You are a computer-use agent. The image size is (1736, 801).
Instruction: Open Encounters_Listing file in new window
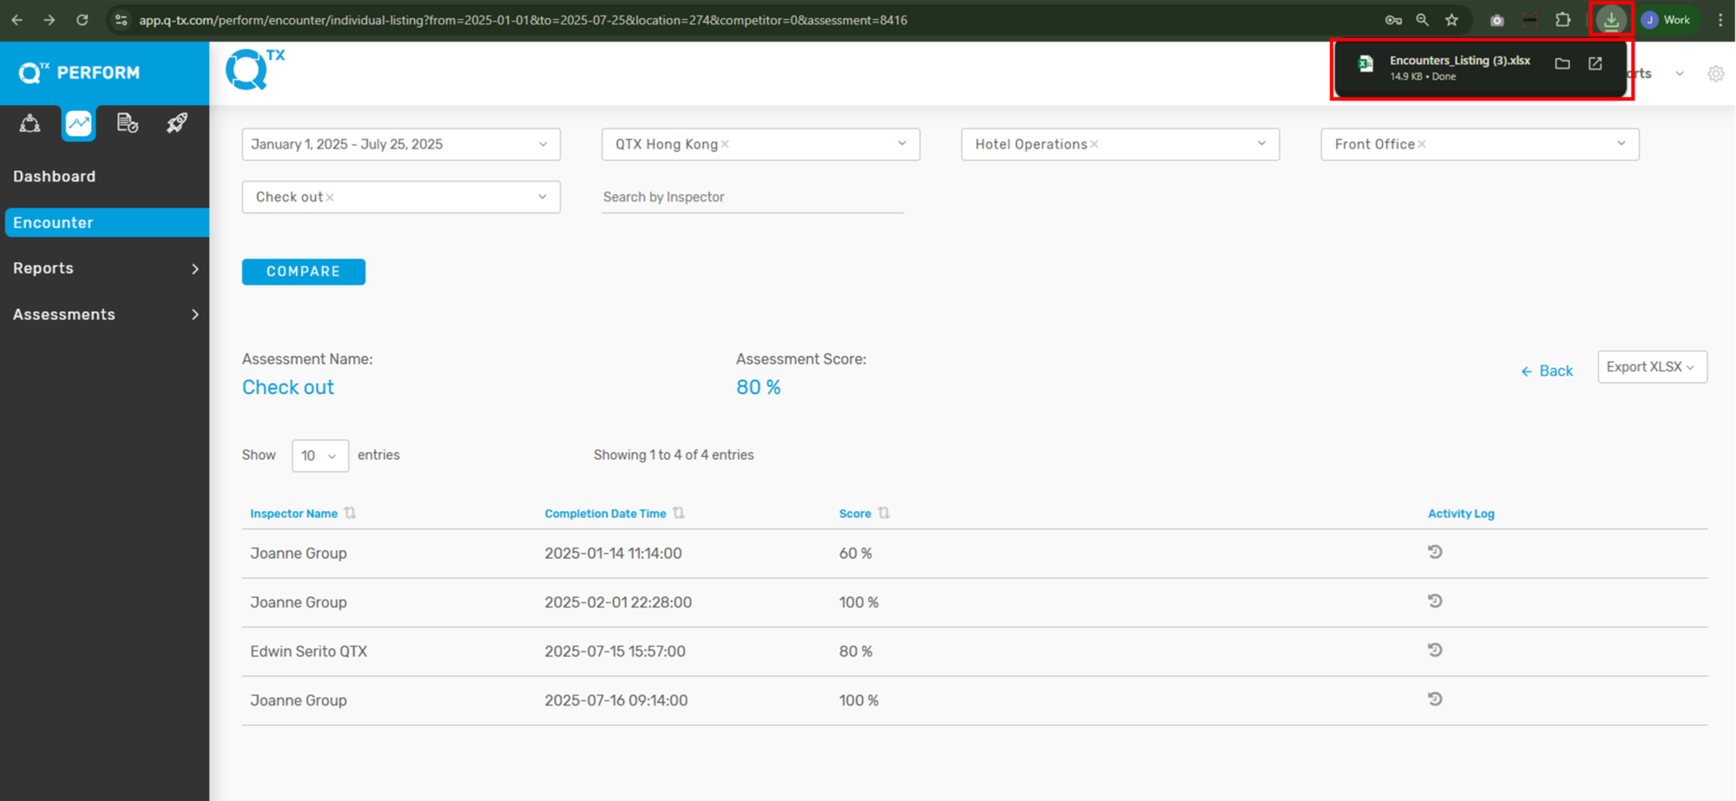(1595, 64)
